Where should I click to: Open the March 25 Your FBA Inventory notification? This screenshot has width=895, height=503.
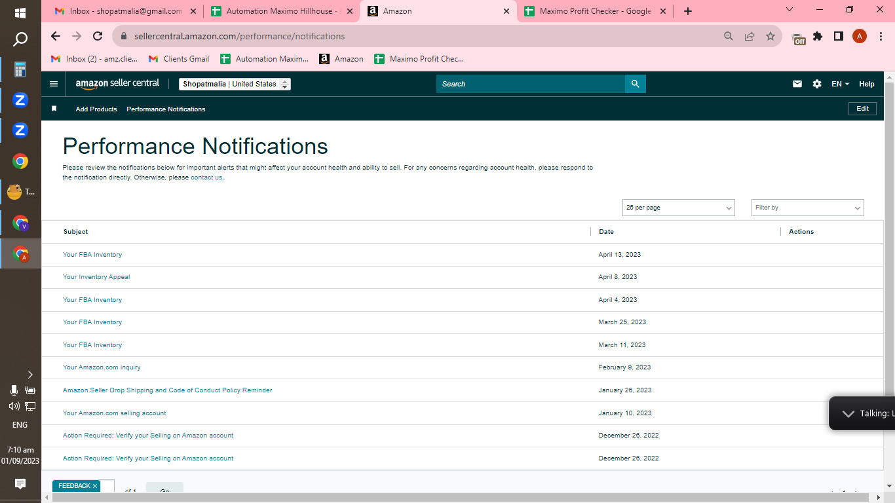coord(92,322)
